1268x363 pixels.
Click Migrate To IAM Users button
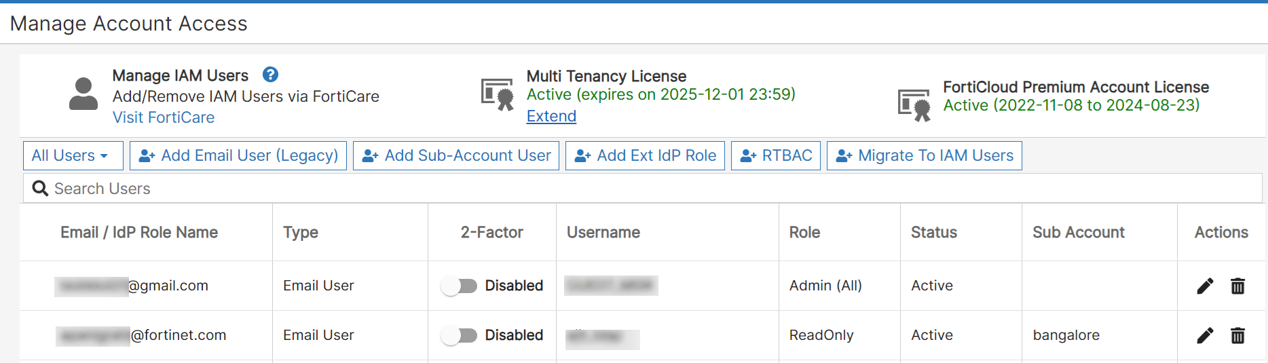pyautogui.click(x=924, y=155)
